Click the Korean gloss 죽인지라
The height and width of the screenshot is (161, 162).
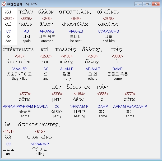pyautogui.click(x=40, y=149)
